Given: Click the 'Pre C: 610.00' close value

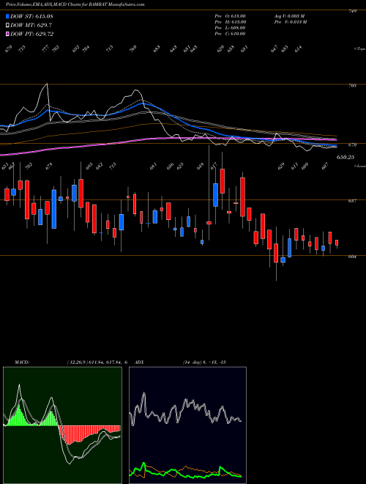Looking at the screenshot, I should [230, 34].
